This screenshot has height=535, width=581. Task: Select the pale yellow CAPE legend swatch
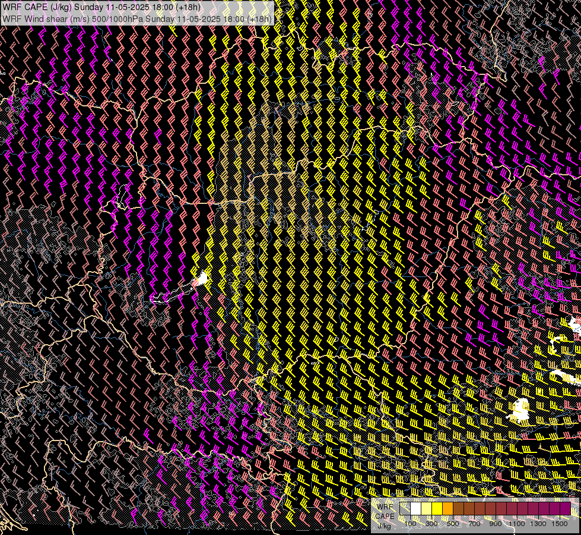coord(426,508)
